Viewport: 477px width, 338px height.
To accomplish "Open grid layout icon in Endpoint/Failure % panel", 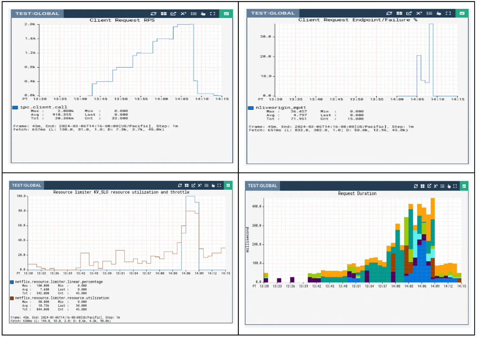I will [x=399, y=13].
